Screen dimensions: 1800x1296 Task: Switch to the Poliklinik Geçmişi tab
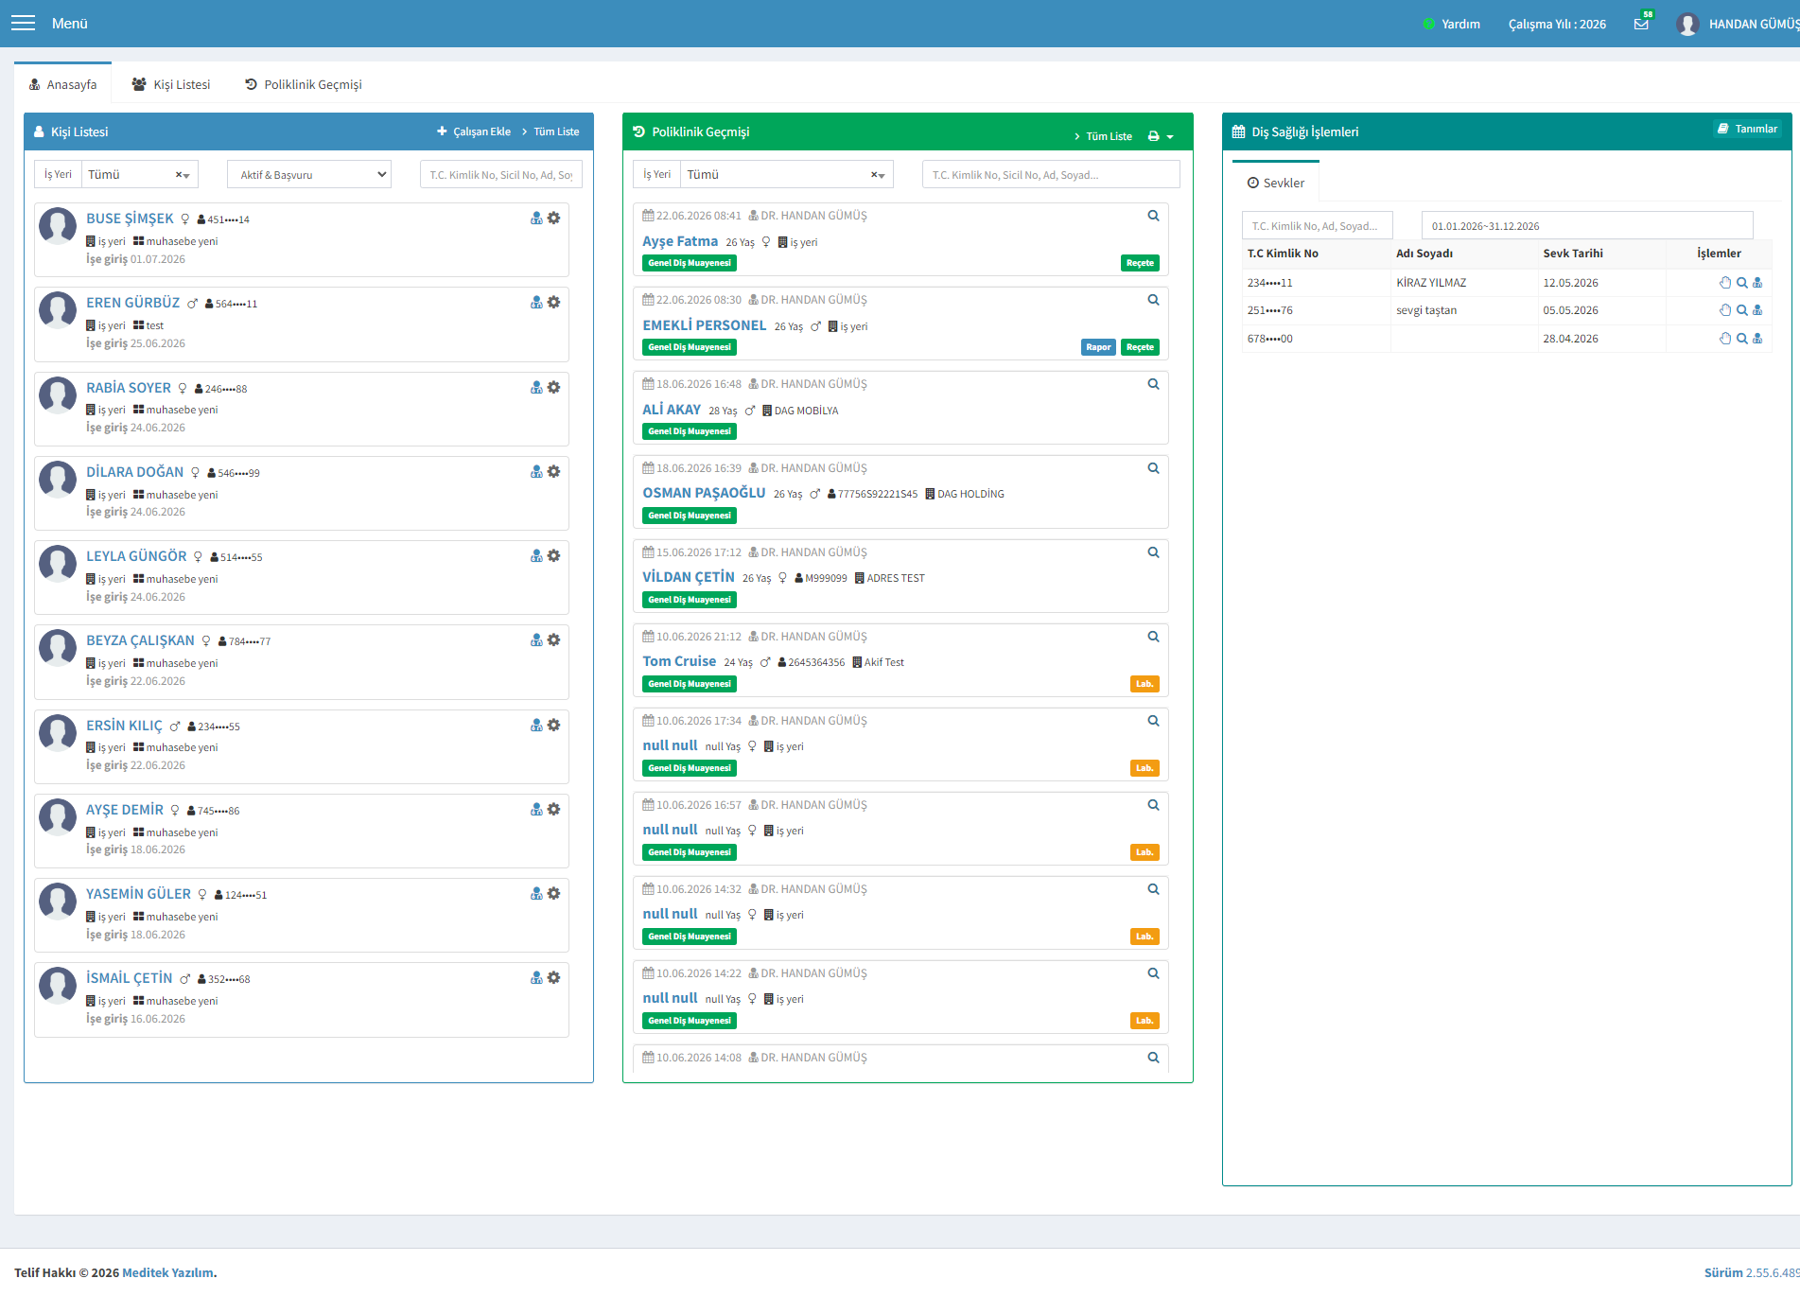[x=304, y=84]
